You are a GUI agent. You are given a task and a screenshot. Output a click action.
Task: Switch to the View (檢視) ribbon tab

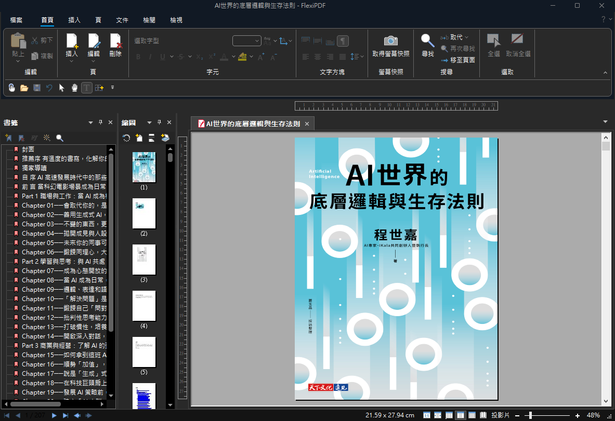(x=176, y=20)
